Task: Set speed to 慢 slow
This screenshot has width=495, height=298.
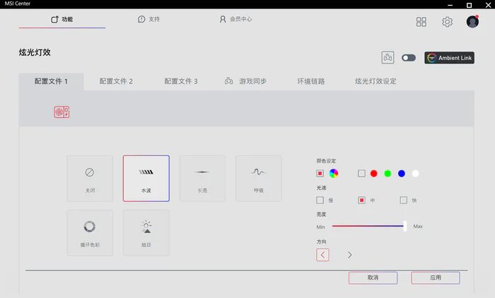Action: [320, 201]
